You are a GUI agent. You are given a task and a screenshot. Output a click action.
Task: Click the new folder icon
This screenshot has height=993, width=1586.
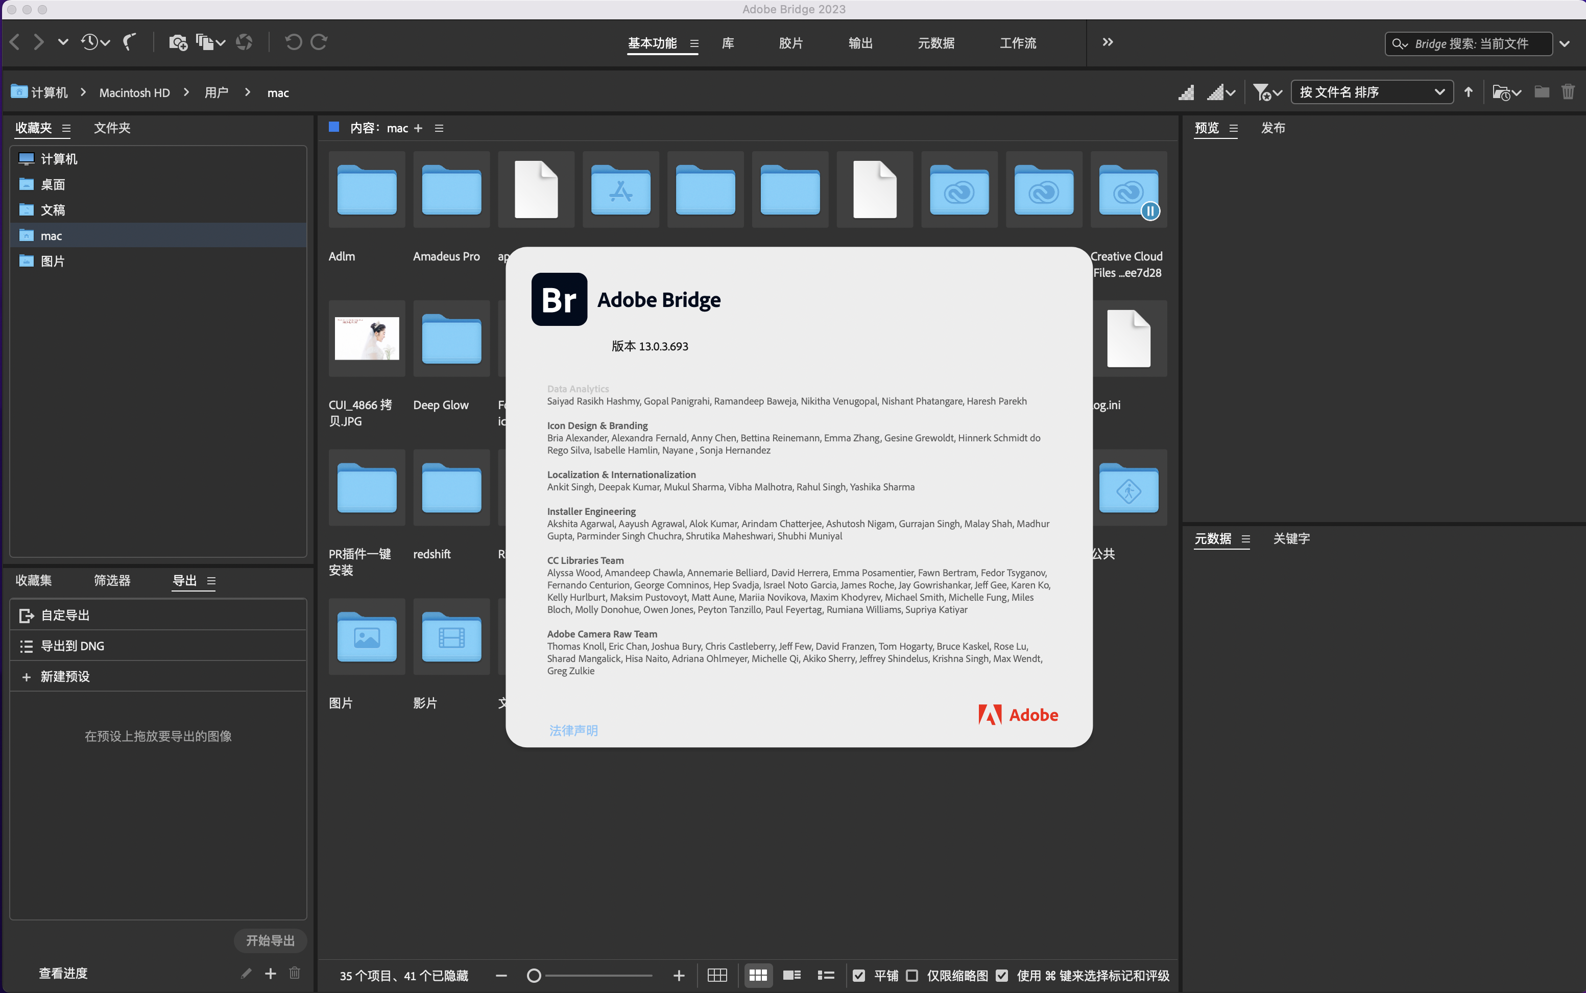pyautogui.click(x=1542, y=92)
